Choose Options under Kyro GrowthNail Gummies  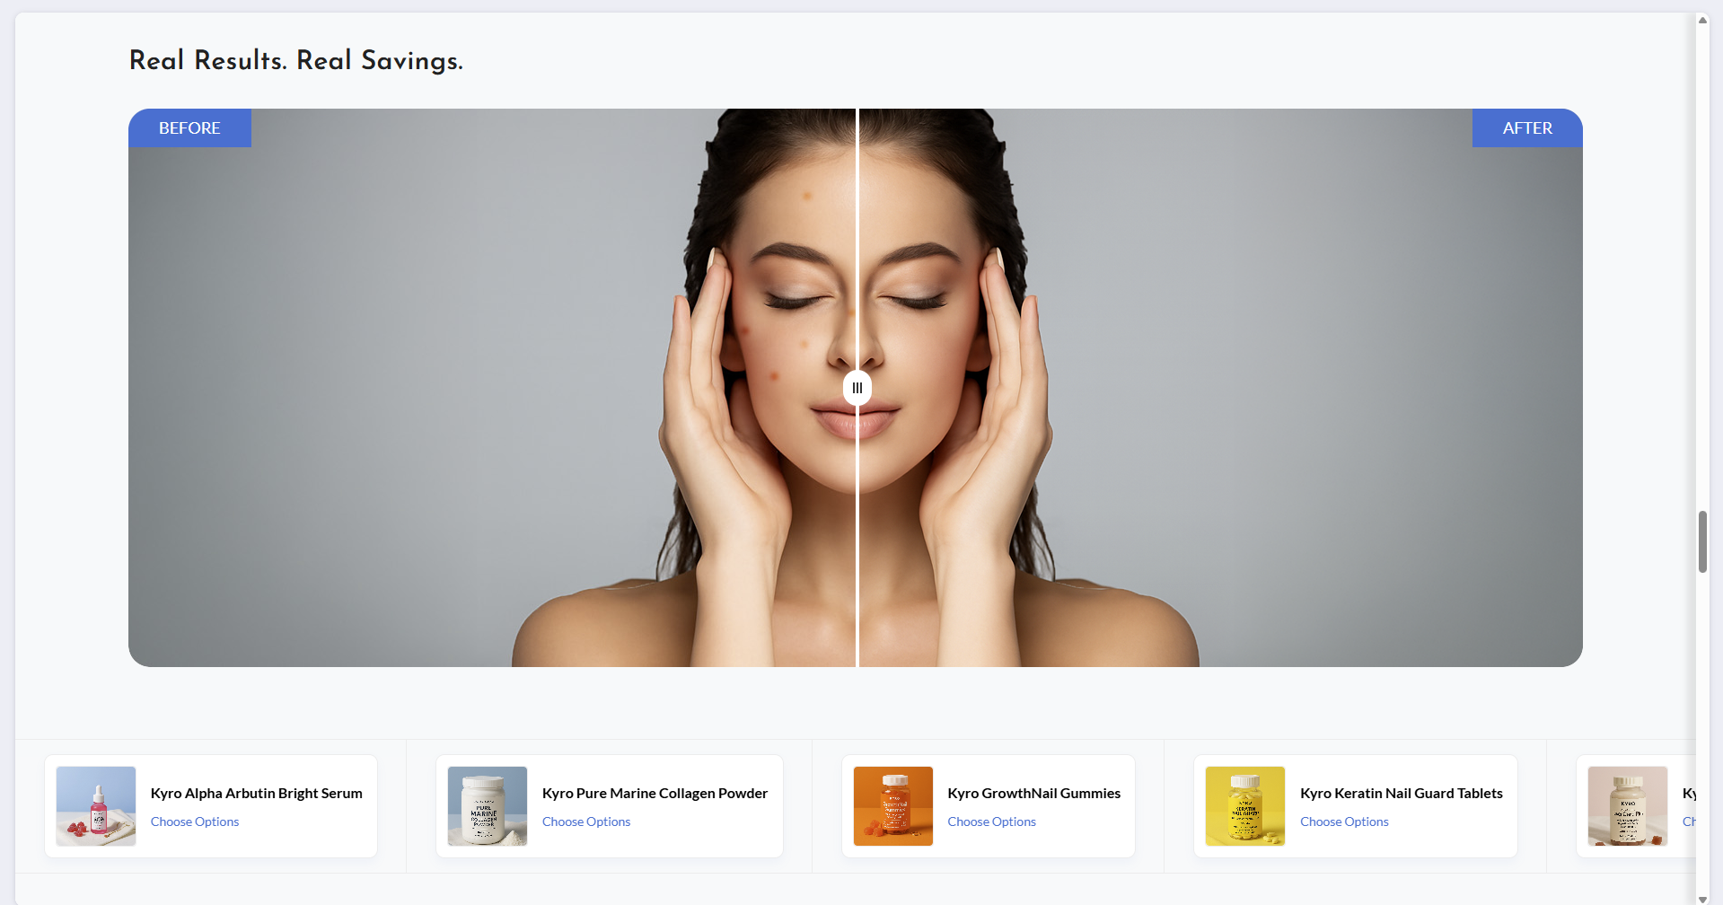(x=991, y=822)
